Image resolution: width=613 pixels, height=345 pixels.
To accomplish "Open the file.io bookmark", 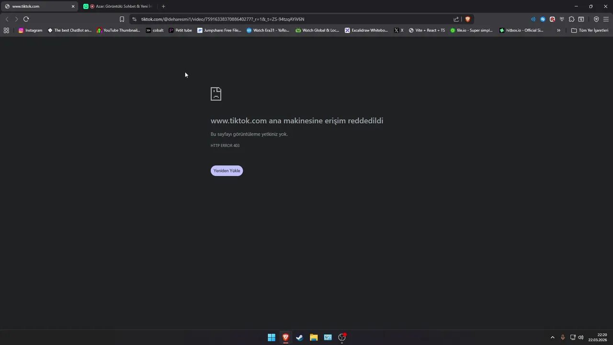I will pos(471,30).
